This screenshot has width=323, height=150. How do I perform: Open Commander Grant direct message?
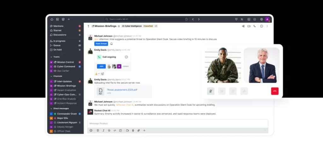(65, 114)
